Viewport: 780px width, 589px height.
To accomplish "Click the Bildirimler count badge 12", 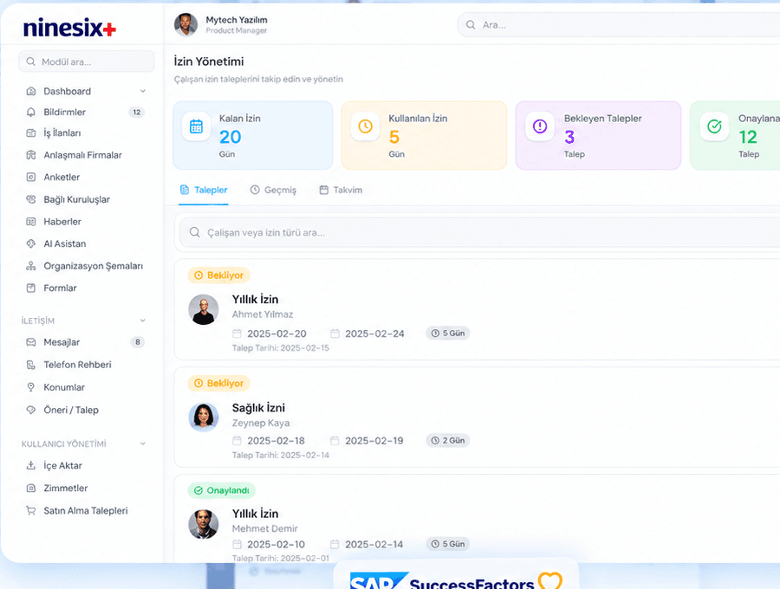I will tap(137, 113).
